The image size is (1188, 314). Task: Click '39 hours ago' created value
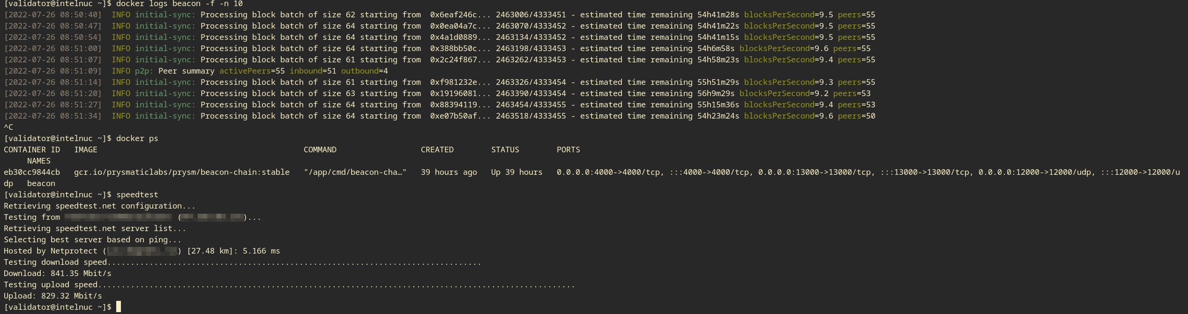coord(449,172)
